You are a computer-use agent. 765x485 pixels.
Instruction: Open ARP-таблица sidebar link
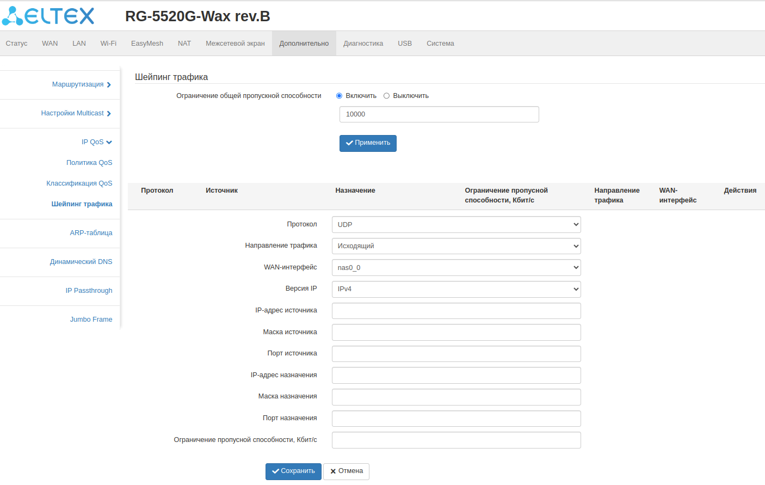click(91, 233)
